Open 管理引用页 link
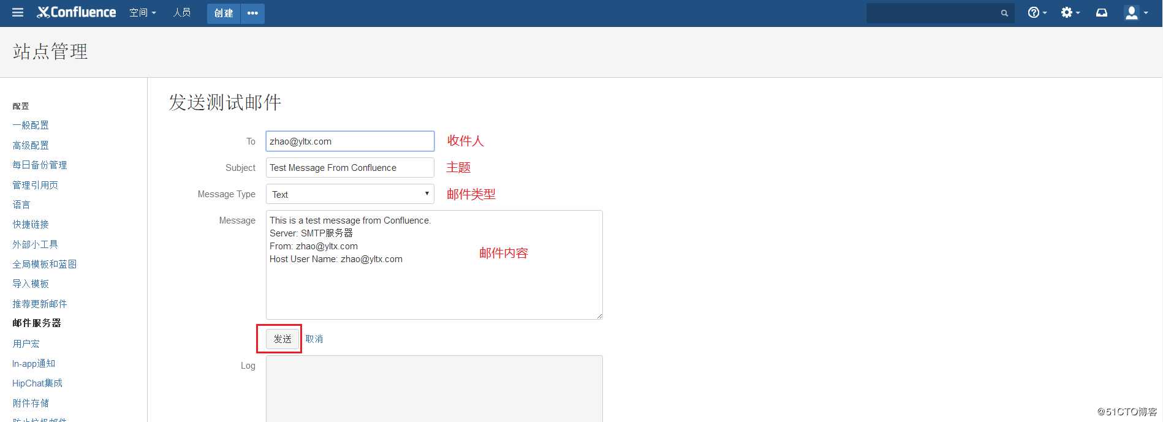 (x=35, y=185)
